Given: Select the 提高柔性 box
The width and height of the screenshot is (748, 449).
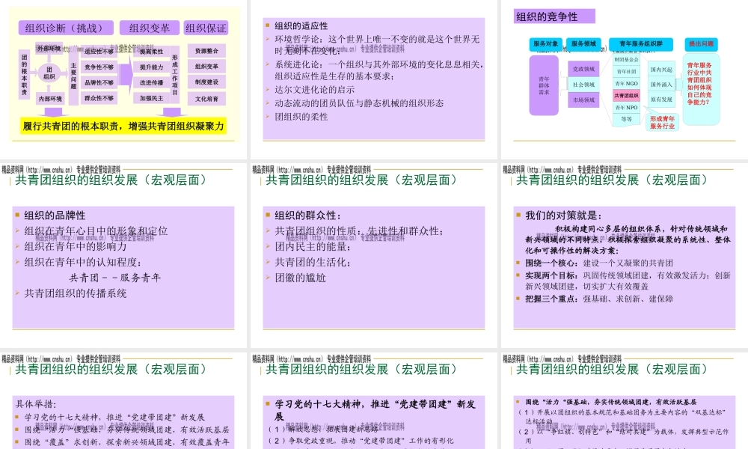Looking at the screenshot, I should [151, 52].
